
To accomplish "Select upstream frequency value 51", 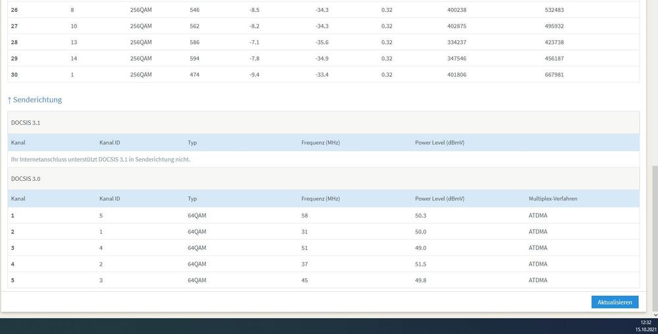I will coord(304,248).
